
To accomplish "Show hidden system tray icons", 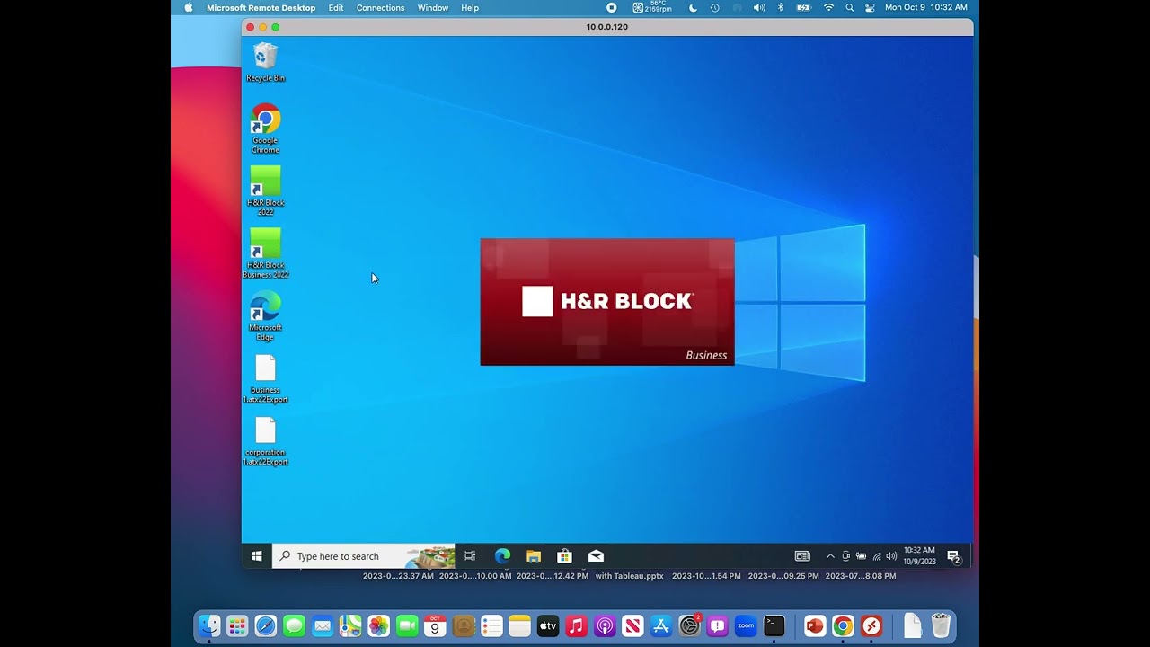I will tap(830, 556).
